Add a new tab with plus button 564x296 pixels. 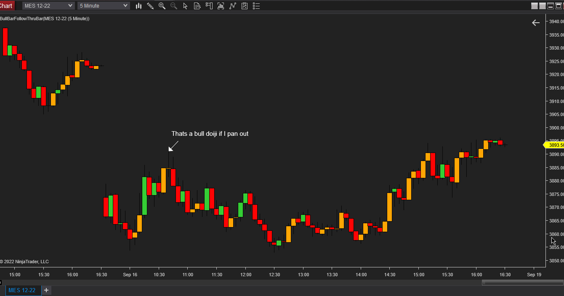click(46, 290)
